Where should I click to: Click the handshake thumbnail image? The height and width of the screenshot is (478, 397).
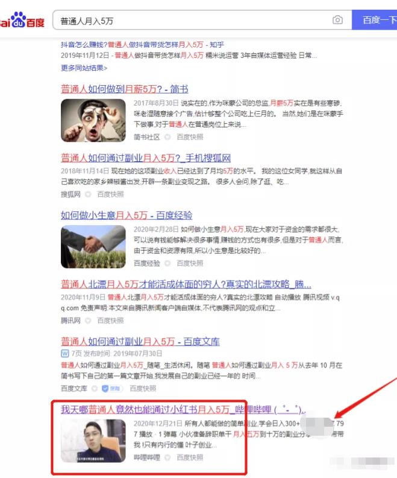[93, 247]
